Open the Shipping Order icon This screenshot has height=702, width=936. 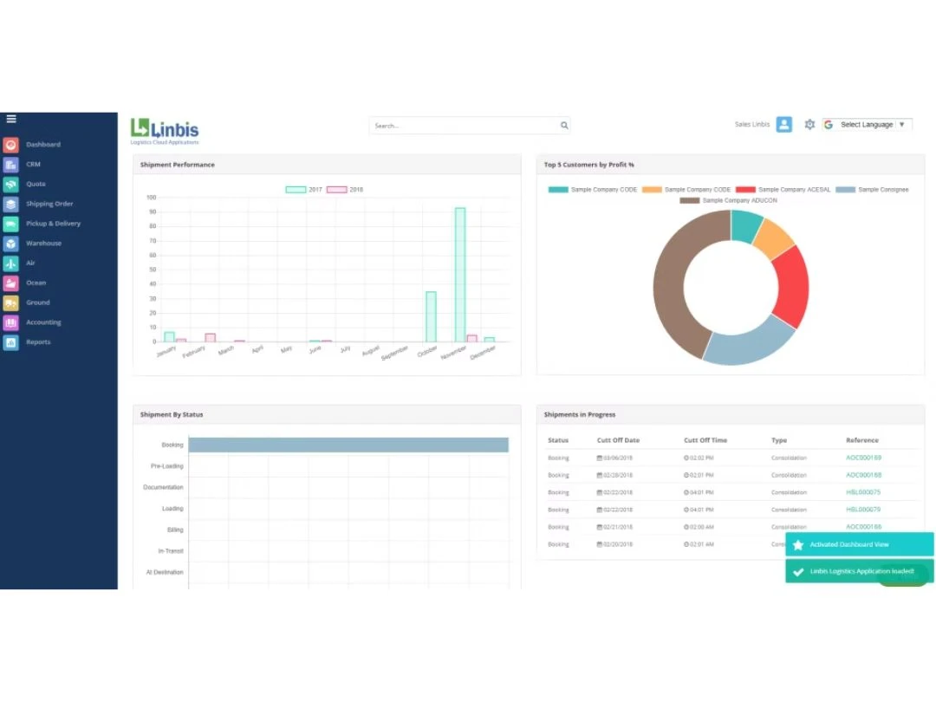12,204
